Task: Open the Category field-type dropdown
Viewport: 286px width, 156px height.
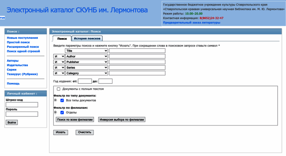Action: coord(86,73)
